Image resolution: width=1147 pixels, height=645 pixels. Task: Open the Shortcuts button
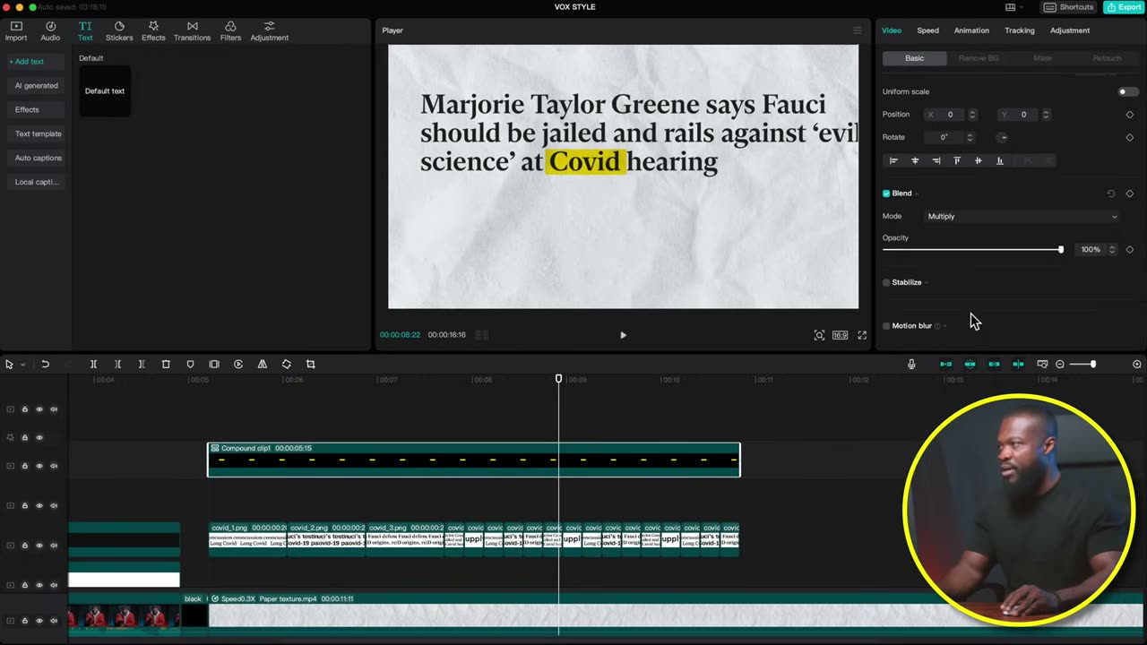[1068, 7]
